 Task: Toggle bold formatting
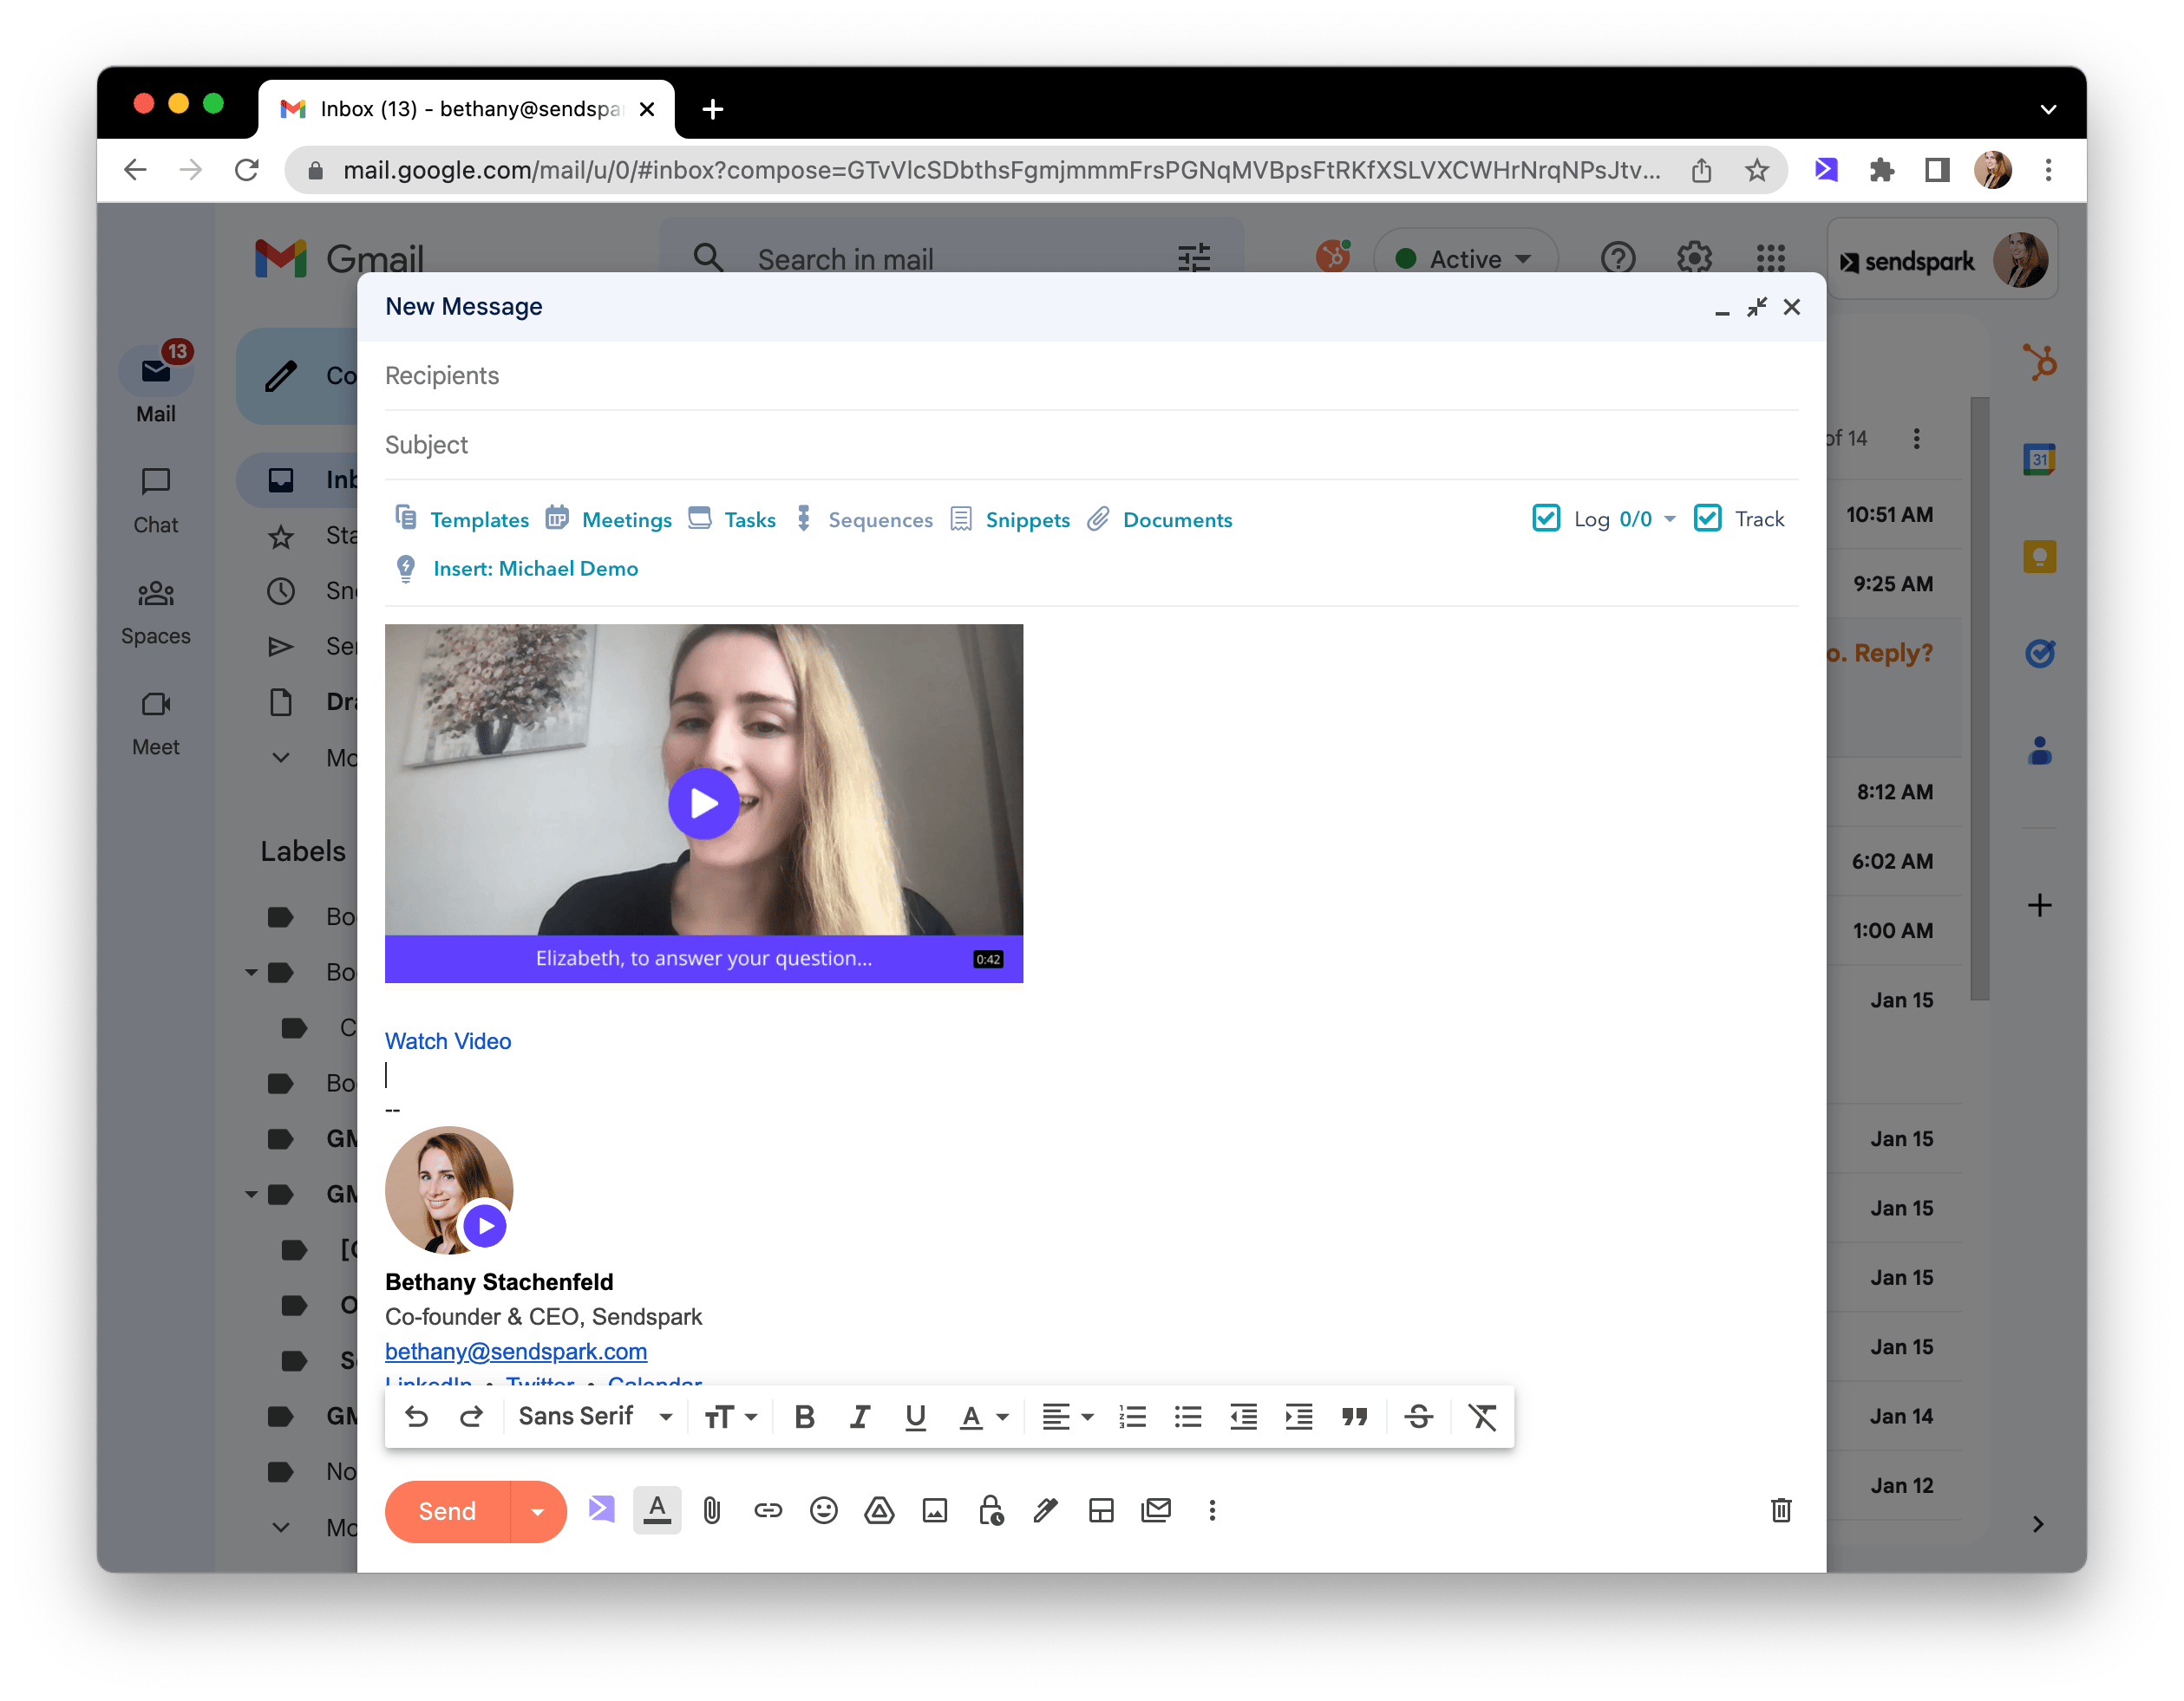804,1416
